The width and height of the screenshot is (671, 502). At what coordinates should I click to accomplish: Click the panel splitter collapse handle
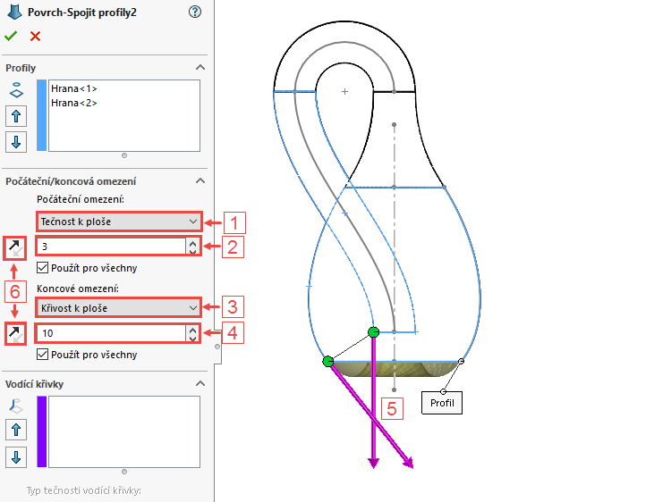pyautogui.click(x=217, y=347)
